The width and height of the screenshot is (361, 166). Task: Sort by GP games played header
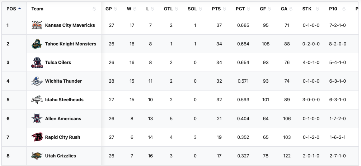109,9
